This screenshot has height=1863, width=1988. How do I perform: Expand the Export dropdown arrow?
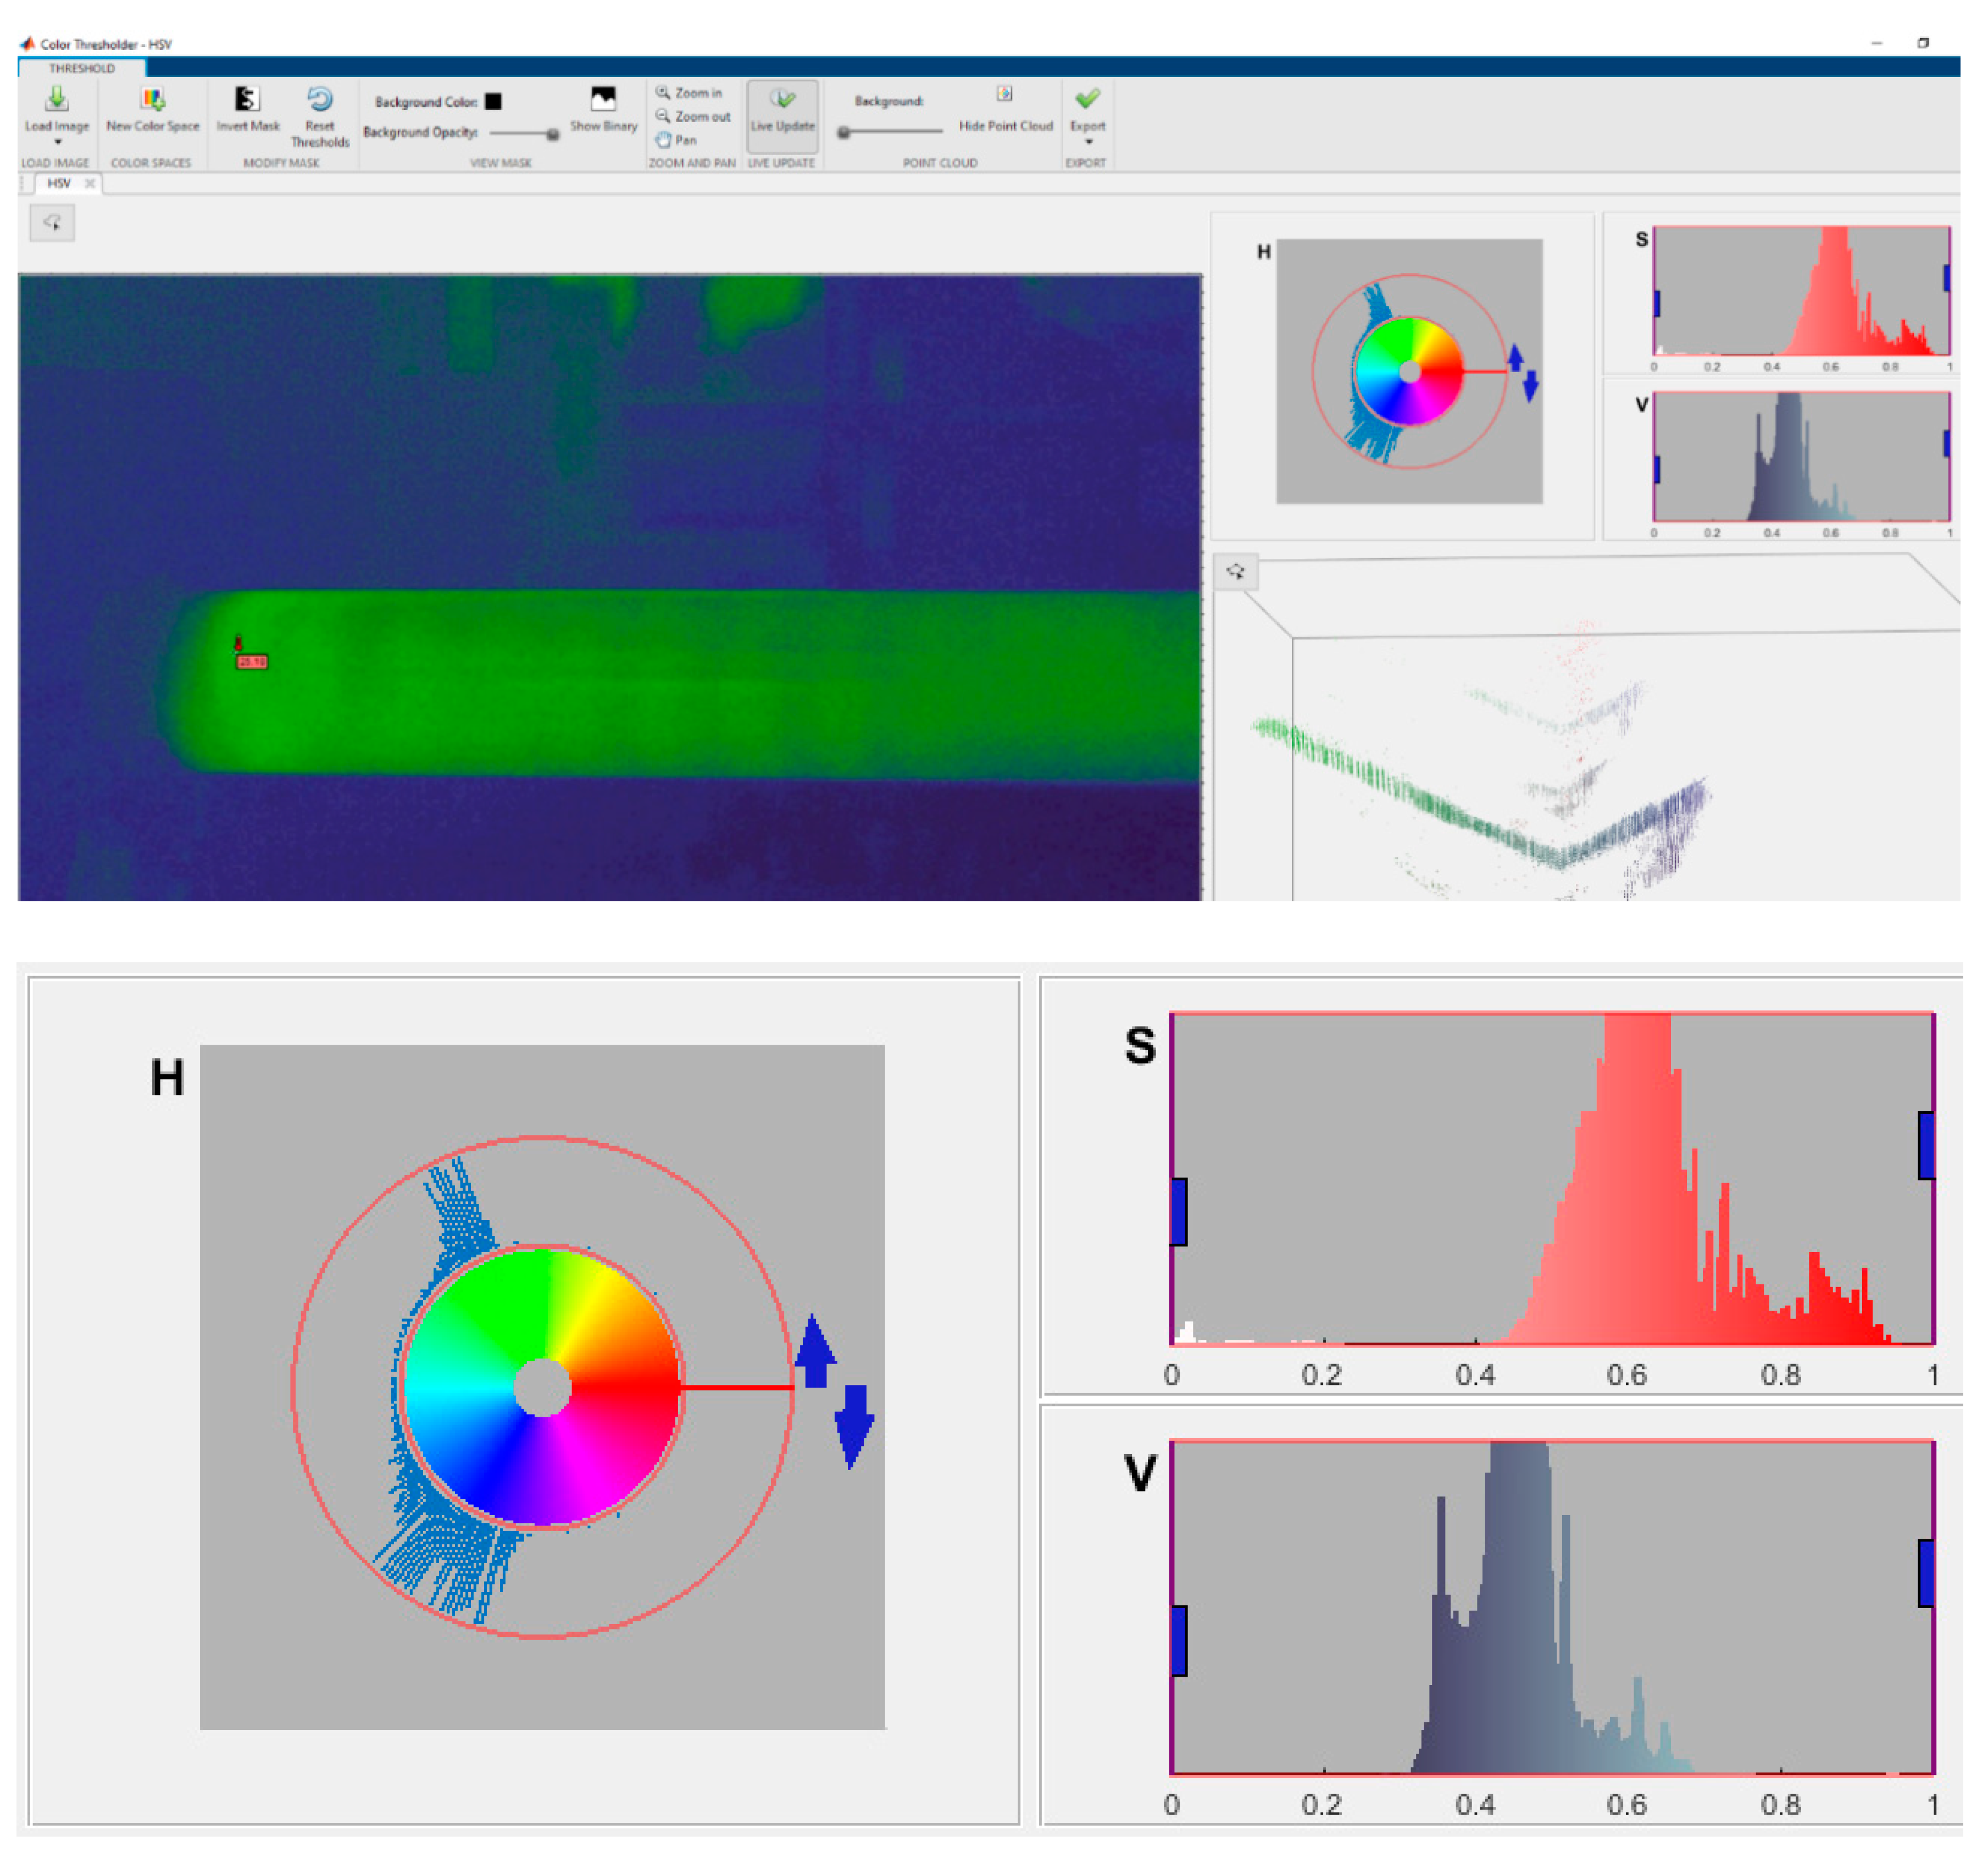coord(1088,143)
